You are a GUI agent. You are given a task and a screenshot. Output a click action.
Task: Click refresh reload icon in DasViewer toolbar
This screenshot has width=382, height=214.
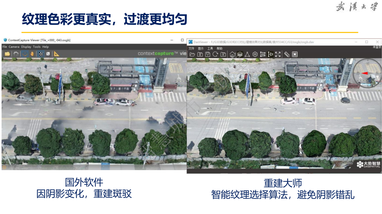tap(215, 54)
